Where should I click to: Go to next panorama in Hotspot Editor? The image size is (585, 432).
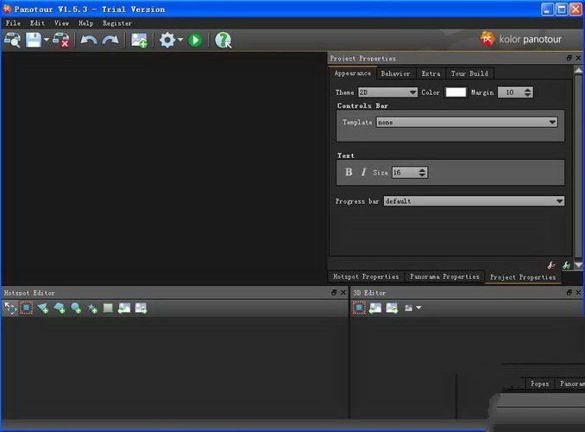[x=141, y=308]
